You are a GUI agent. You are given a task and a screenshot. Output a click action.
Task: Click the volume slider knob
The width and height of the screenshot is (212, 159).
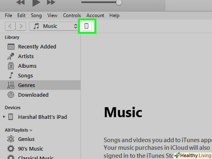point(119,2)
